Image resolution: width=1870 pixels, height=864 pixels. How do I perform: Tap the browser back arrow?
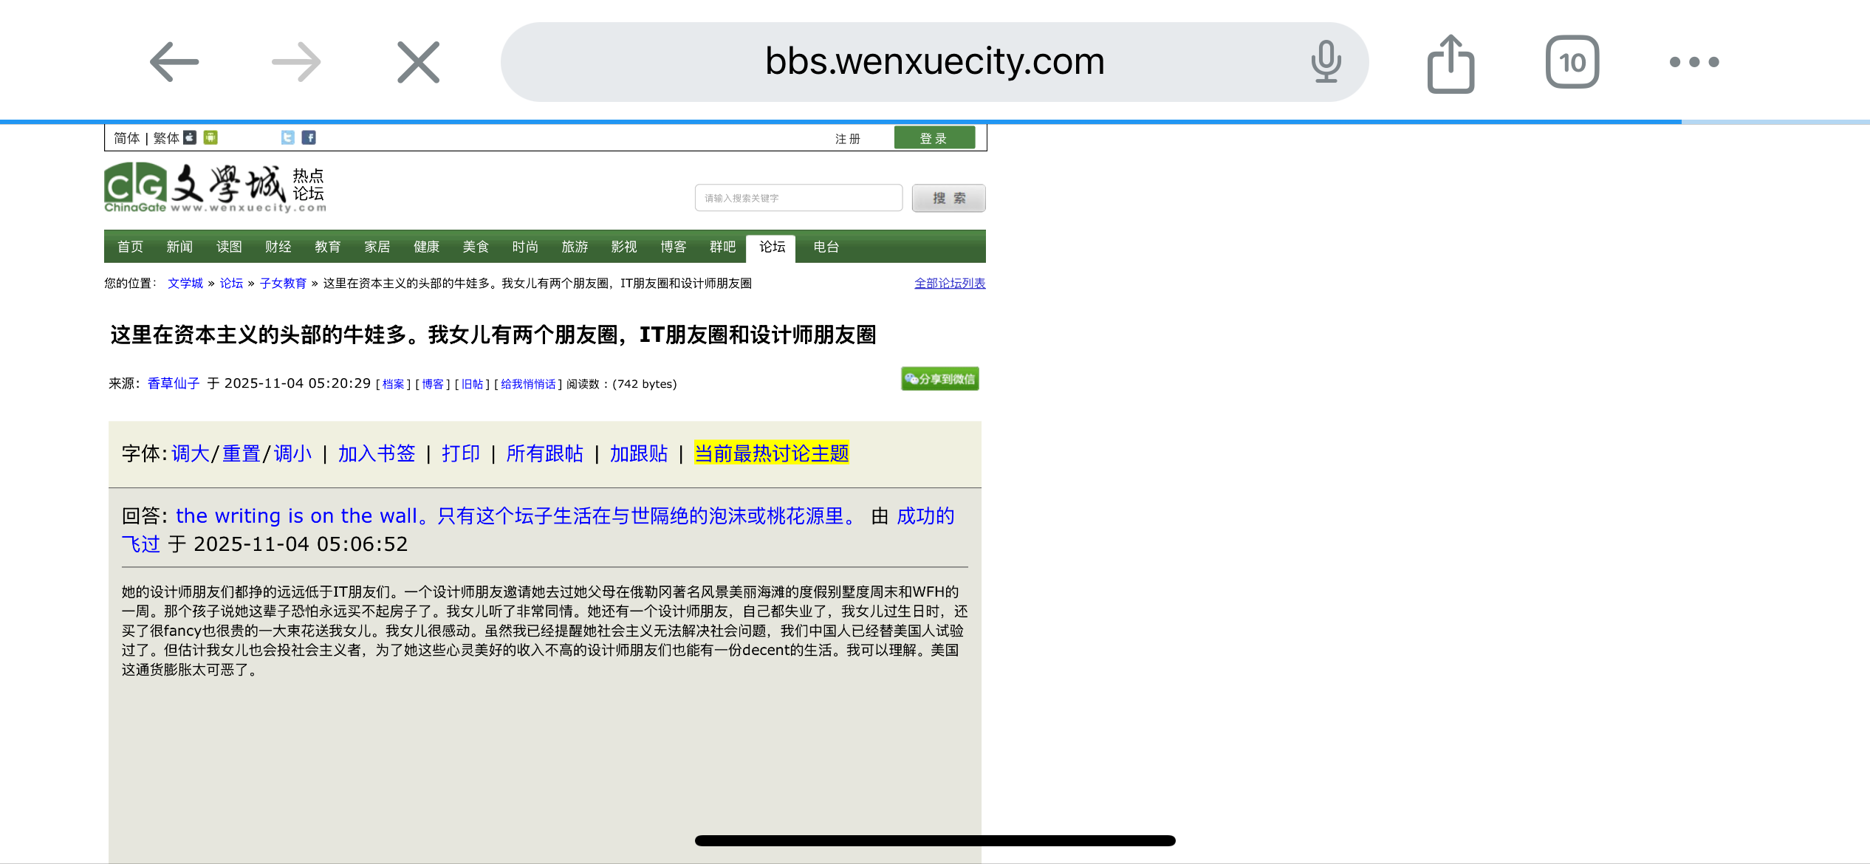[174, 62]
